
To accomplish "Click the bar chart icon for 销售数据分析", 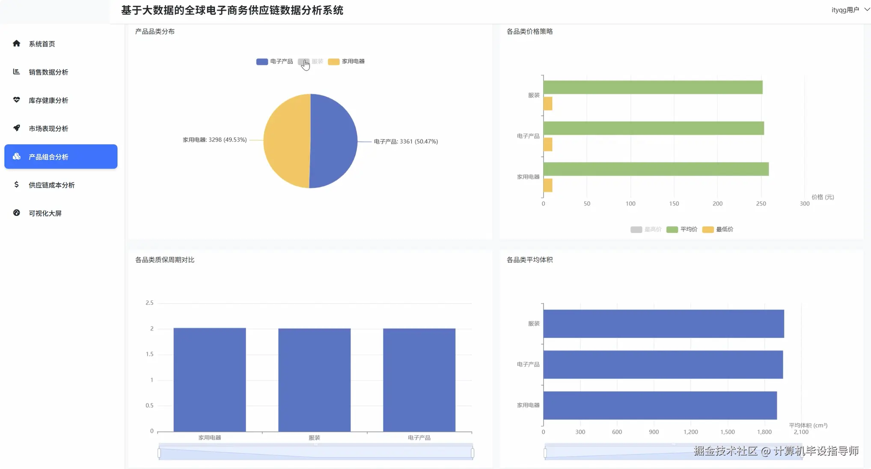I will (x=17, y=72).
